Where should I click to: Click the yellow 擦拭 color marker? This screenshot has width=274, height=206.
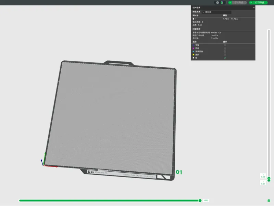pyautogui.click(x=194, y=55)
